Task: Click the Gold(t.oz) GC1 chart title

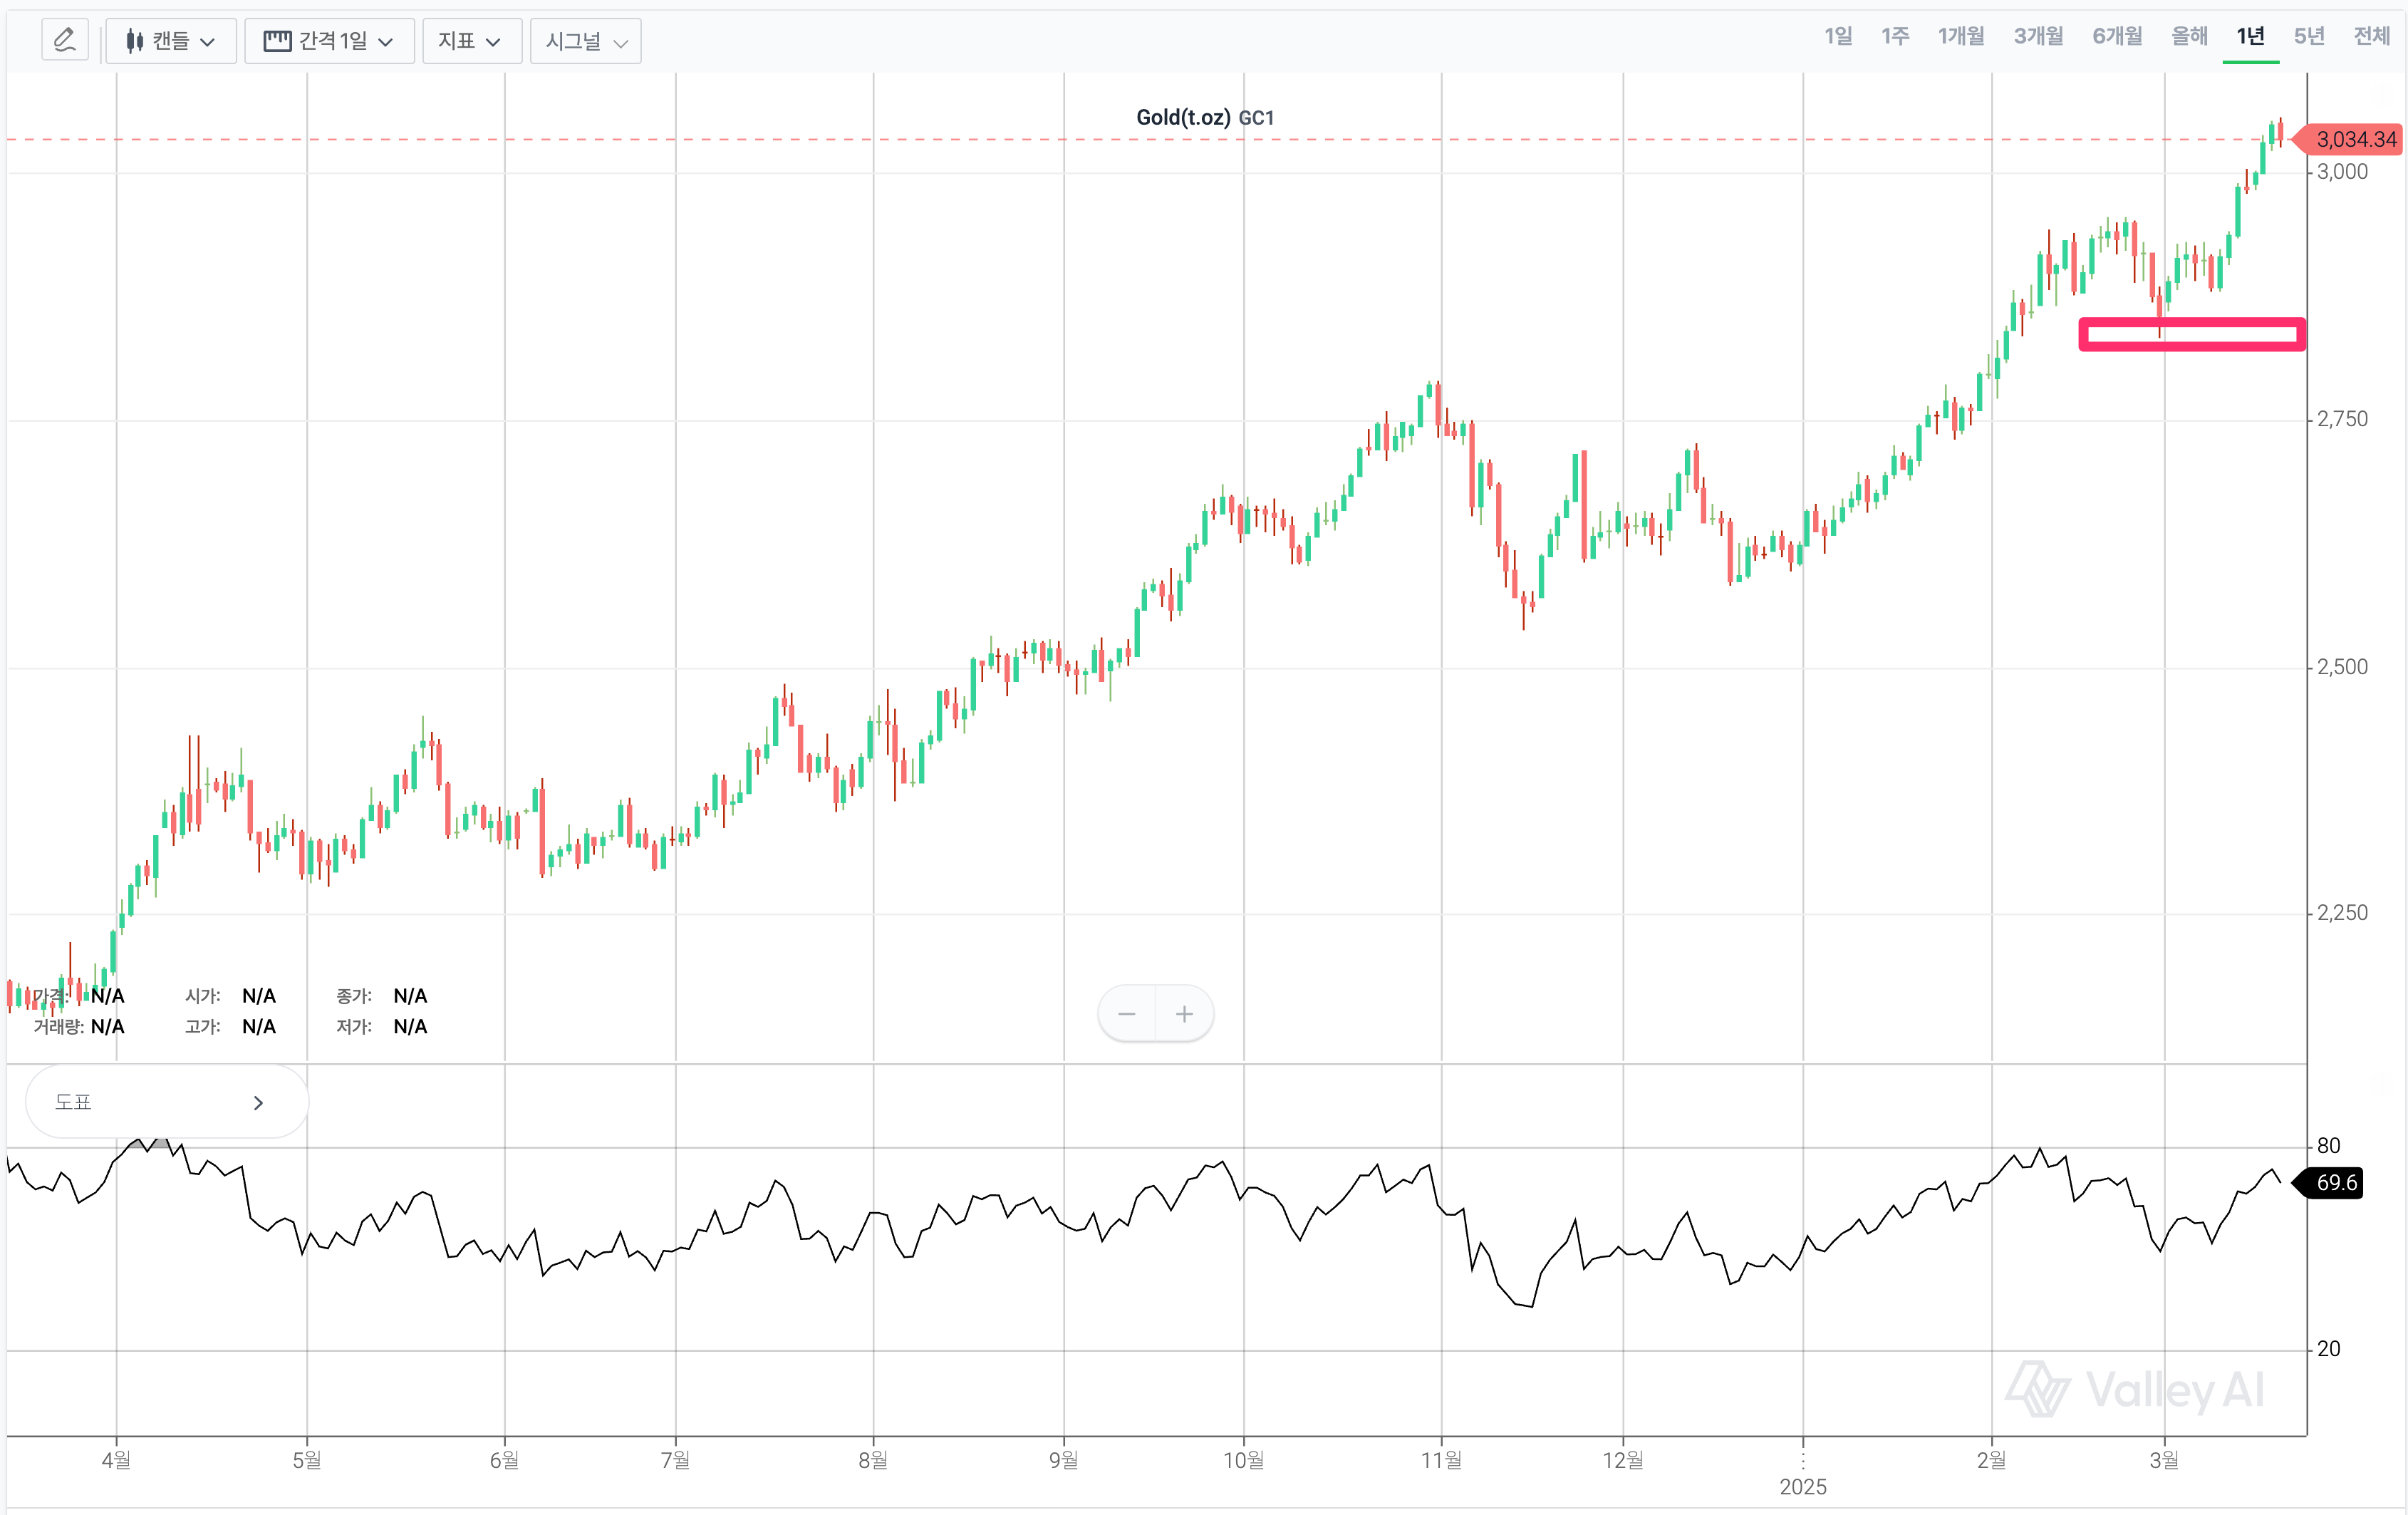Action: click(x=1205, y=117)
